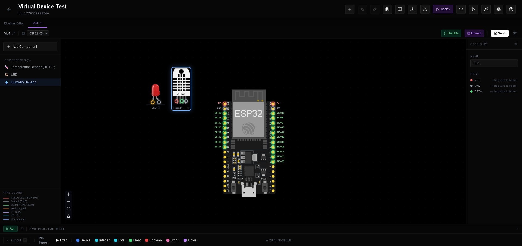522x246 pixels.
Task: Click the play icon beside the WiFi icon
Action: point(474,9)
